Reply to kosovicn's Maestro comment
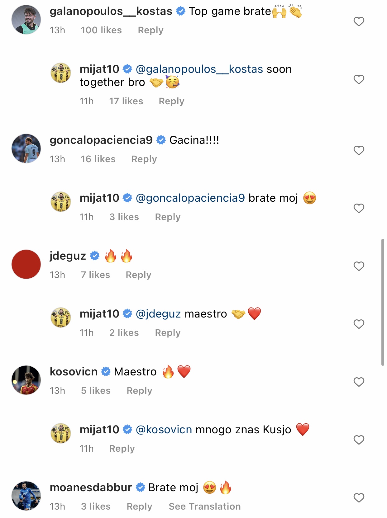This screenshot has width=387, height=518. [139, 391]
